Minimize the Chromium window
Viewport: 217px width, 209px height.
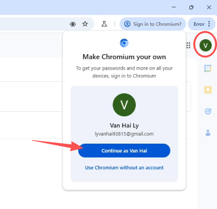click(x=174, y=7)
